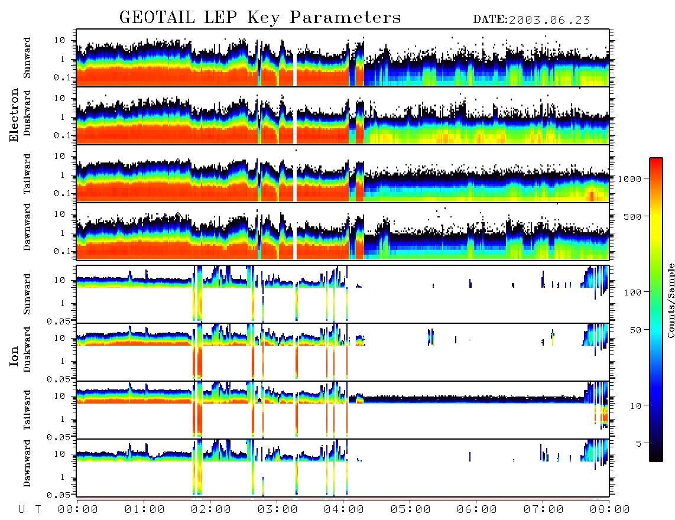
Task: Click the rainbow Counts/Sample color bar
Action: [655, 310]
